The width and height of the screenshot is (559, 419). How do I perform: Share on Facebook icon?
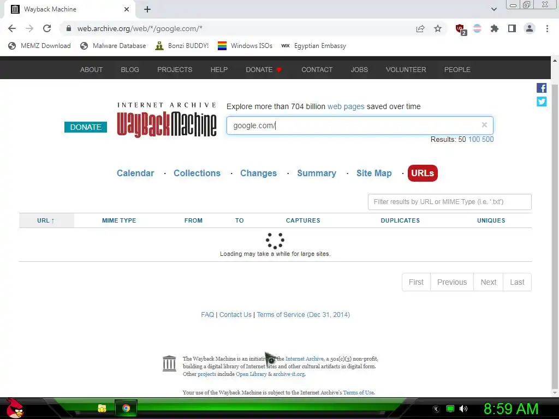pos(542,88)
